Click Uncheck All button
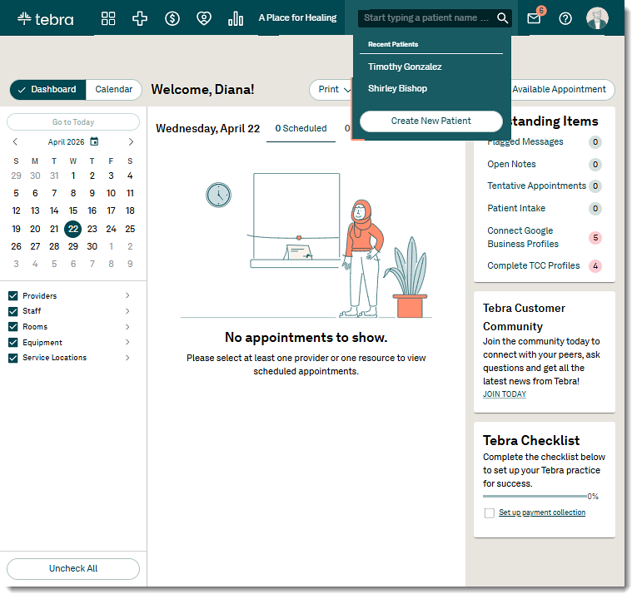The width and height of the screenshot is (637, 599). 73,568
